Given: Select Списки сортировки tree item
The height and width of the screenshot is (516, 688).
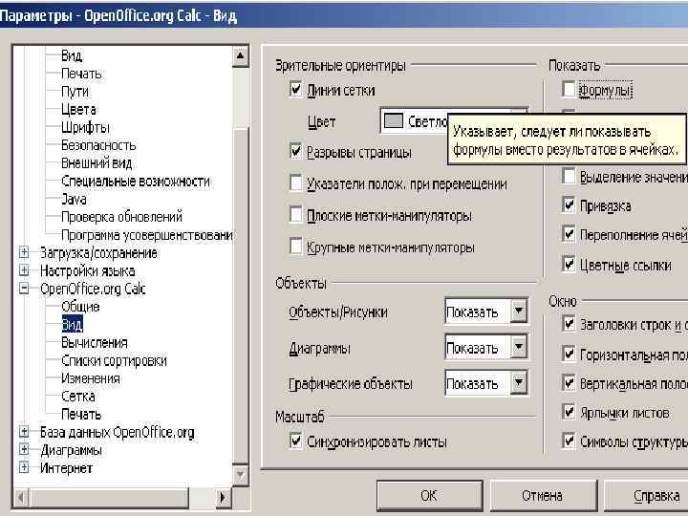Looking at the screenshot, I should pos(114,360).
